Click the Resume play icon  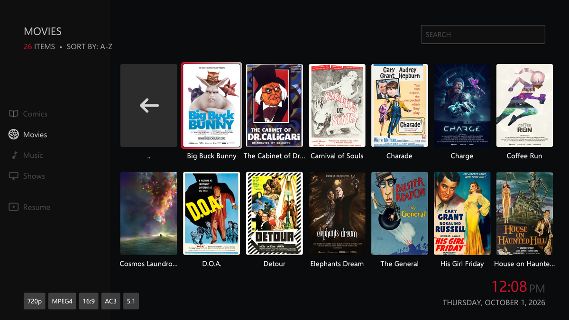pos(14,207)
